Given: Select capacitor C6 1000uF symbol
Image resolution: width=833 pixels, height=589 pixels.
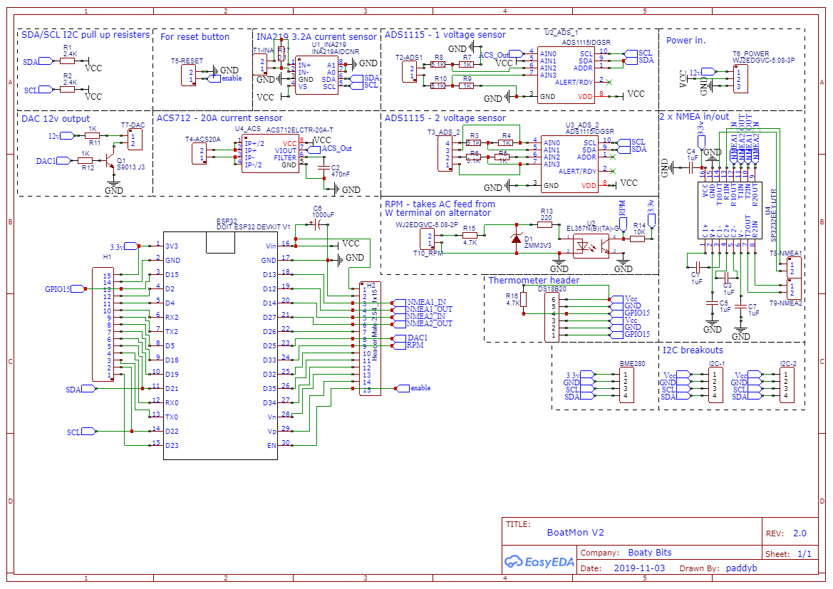Looking at the screenshot, I should point(319,224).
